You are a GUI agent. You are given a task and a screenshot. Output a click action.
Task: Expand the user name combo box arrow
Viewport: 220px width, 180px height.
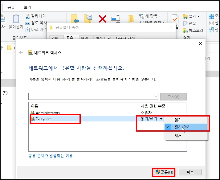click(x=156, y=96)
